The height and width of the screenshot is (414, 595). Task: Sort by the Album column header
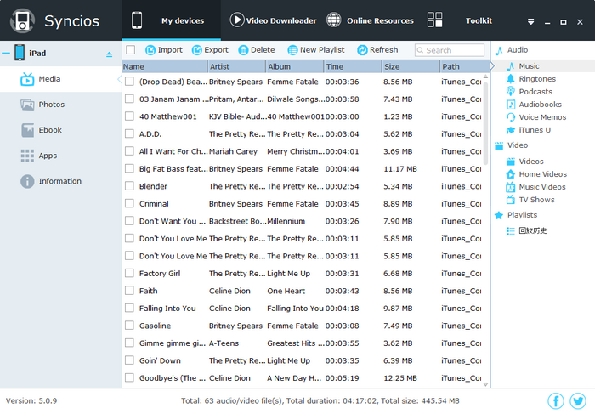click(x=294, y=66)
